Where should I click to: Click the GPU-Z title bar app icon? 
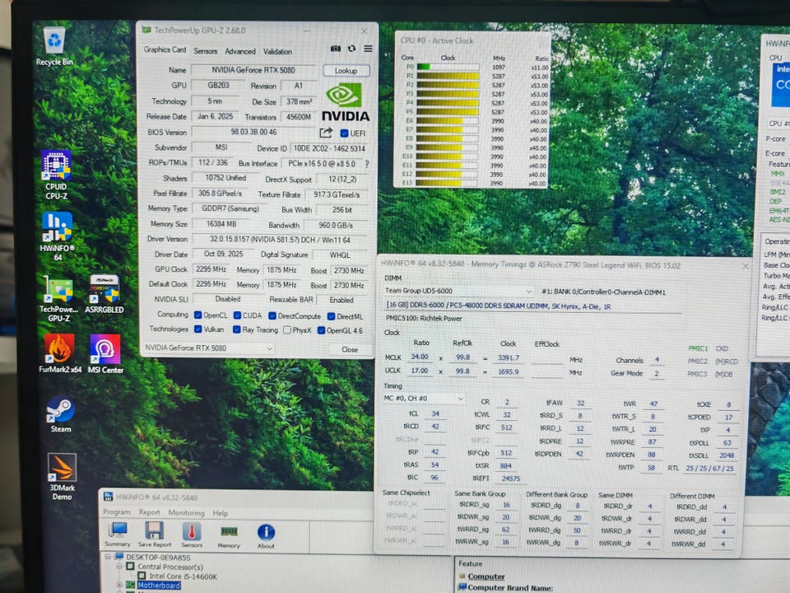pyautogui.click(x=146, y=30)
